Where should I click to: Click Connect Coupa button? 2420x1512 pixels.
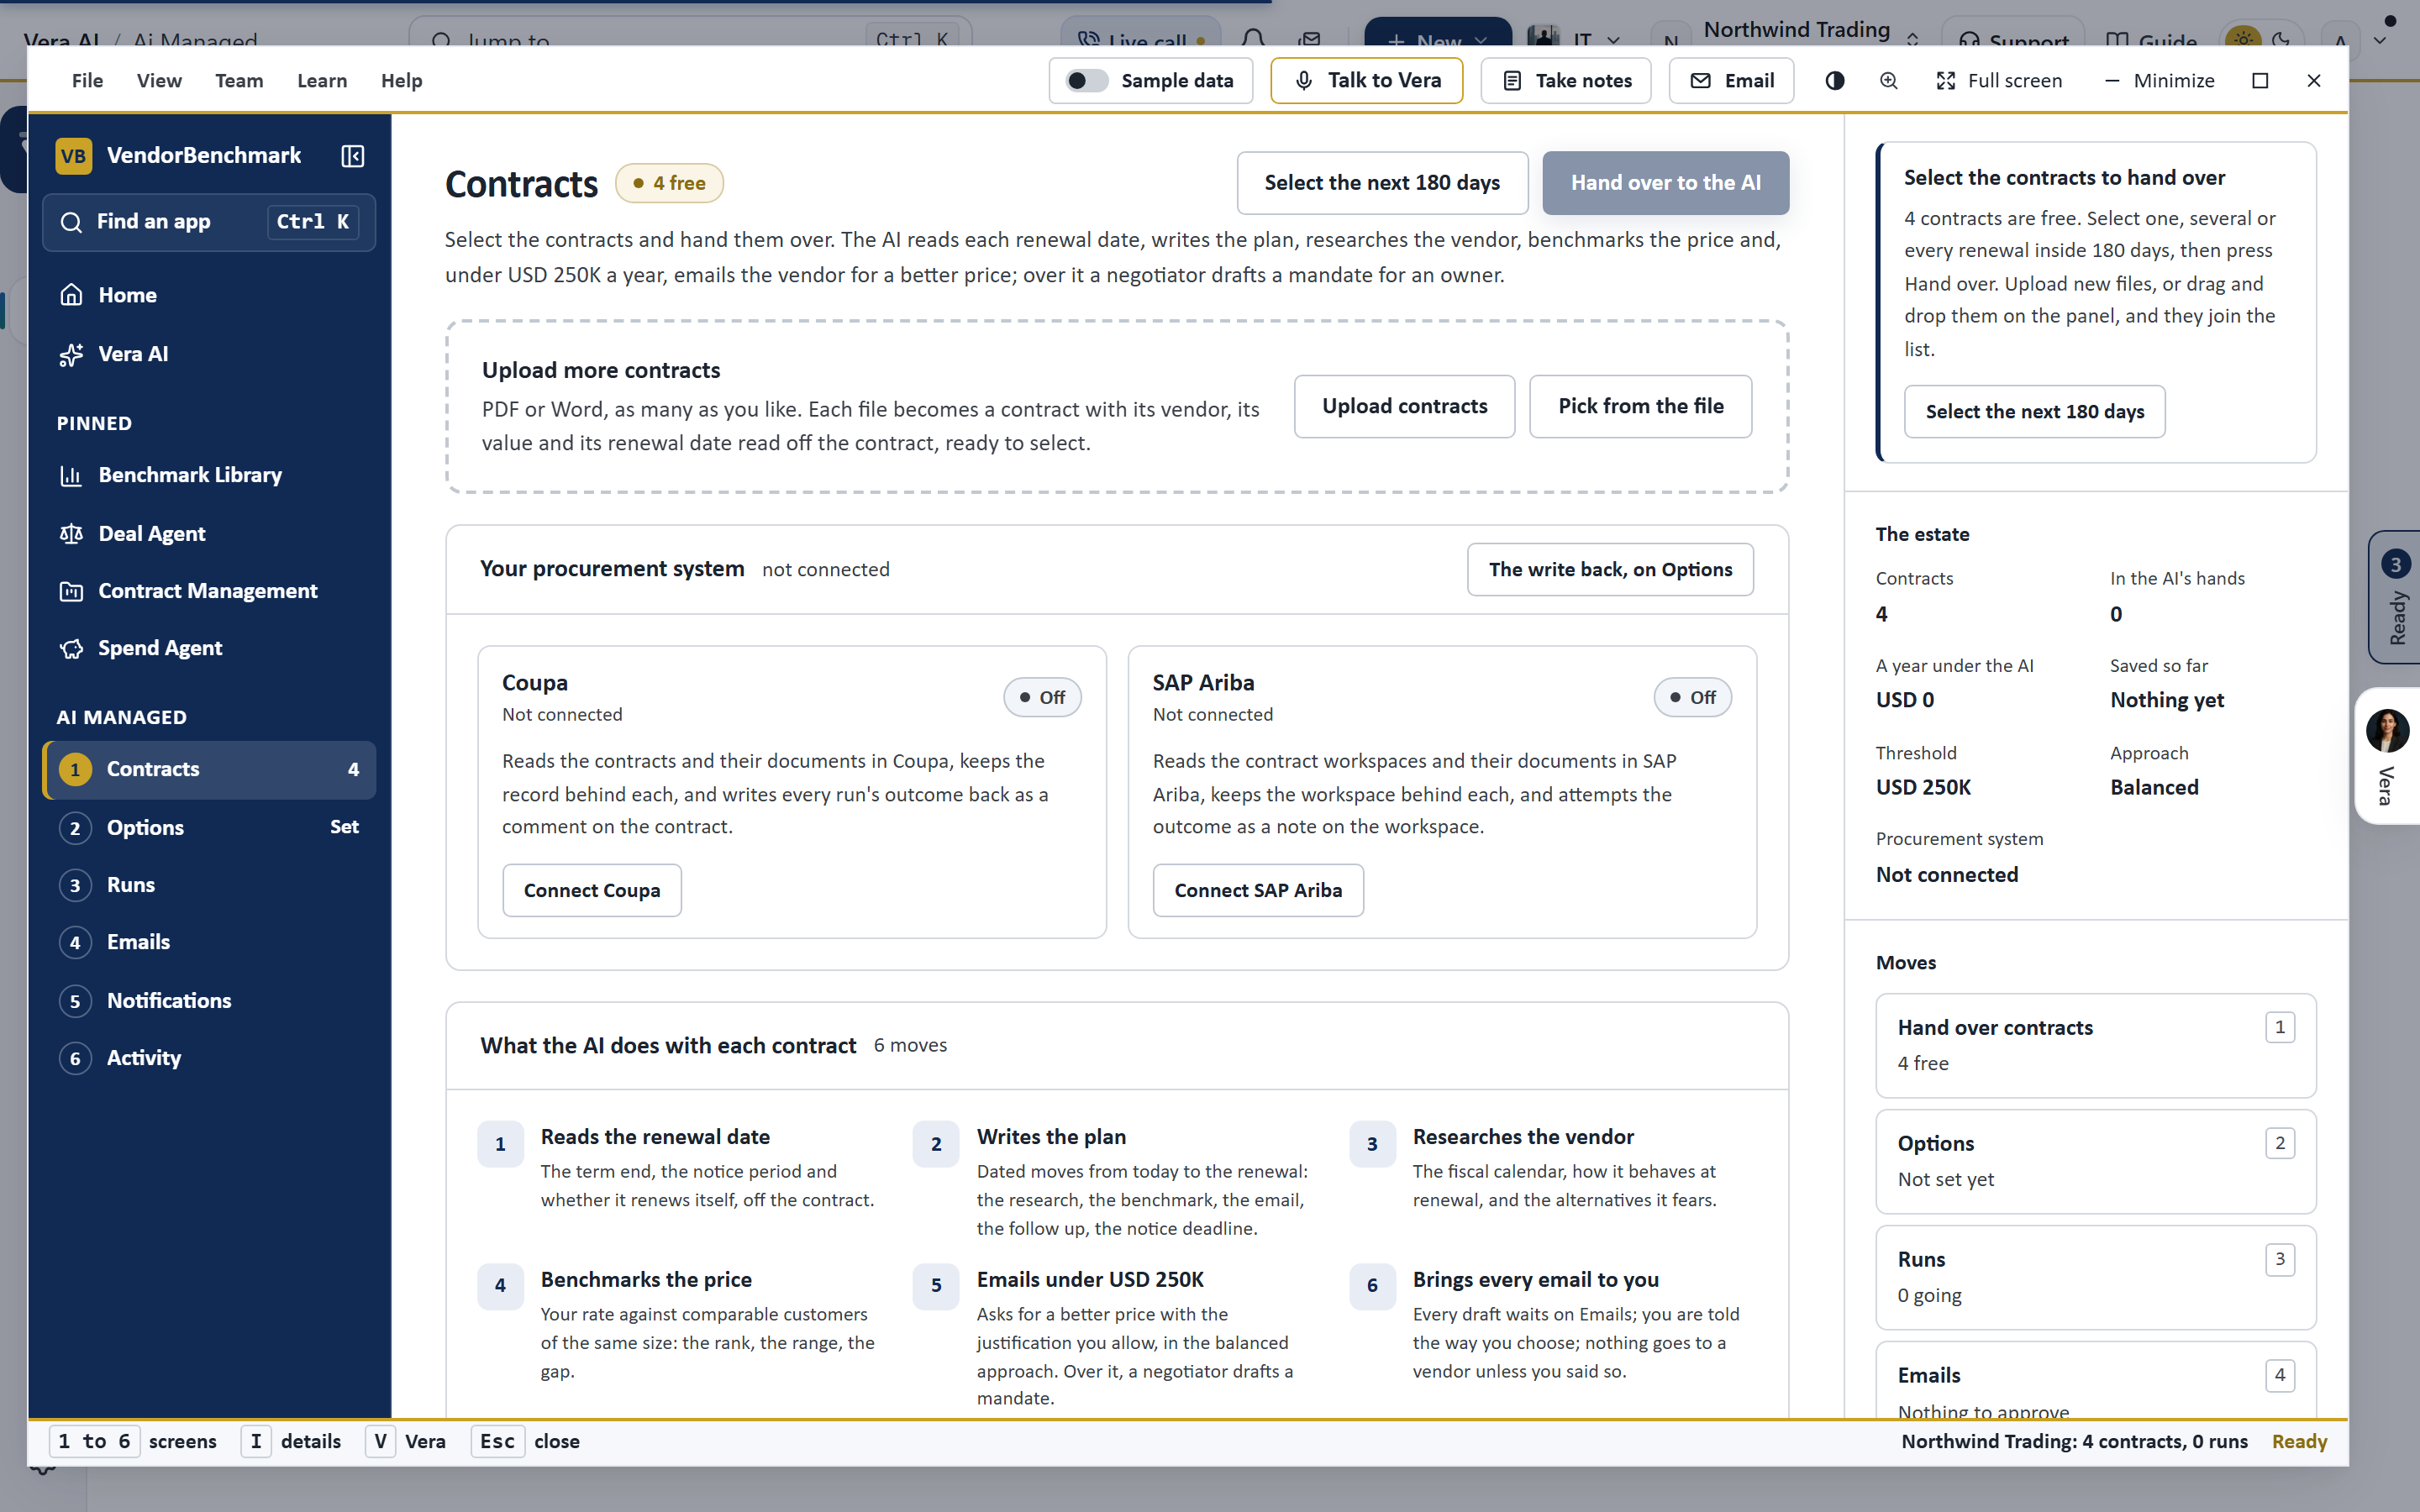point(592,890)
